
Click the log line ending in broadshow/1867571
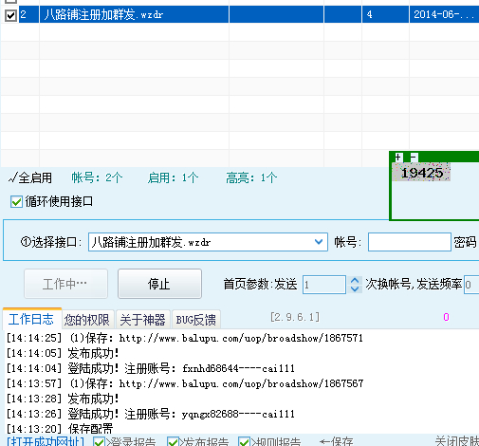[x=185, y=339]
